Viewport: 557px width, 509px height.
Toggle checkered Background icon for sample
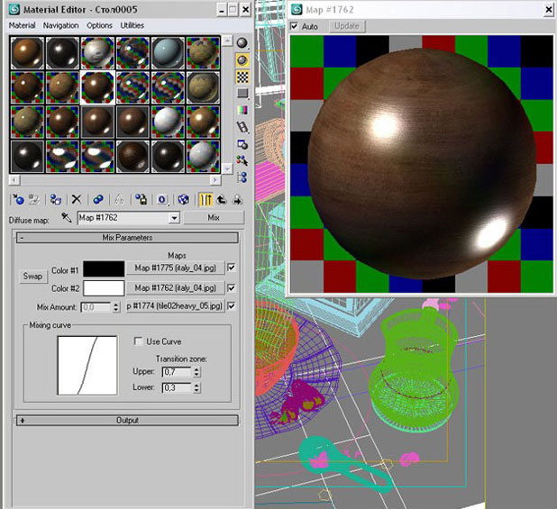coord(242,76)
